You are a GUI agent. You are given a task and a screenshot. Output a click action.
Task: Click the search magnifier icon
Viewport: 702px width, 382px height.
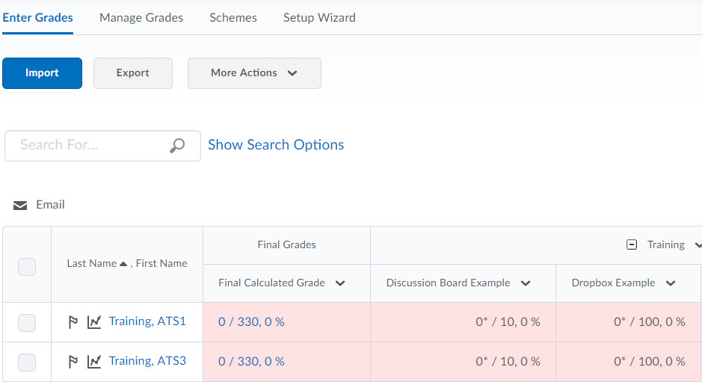[x=177, y=146]
